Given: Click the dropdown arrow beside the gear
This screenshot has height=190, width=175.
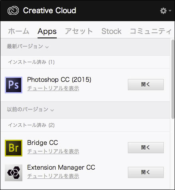Looking at the screenshot, I should pos(170,11).
